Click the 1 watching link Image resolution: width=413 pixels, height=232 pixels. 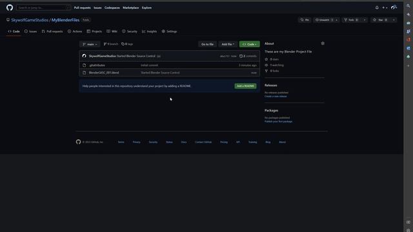(x=274, y=65)
